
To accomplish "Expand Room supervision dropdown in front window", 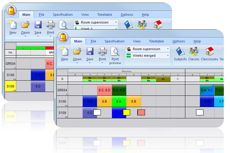I will pyautogui.click(x=168, y=49).
